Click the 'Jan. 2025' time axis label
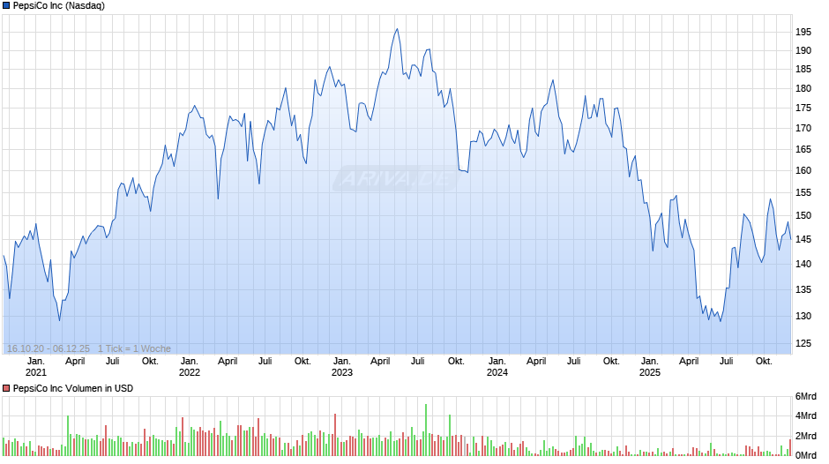The width and height of the screenshot is (829, 464). tap(650, 367)
